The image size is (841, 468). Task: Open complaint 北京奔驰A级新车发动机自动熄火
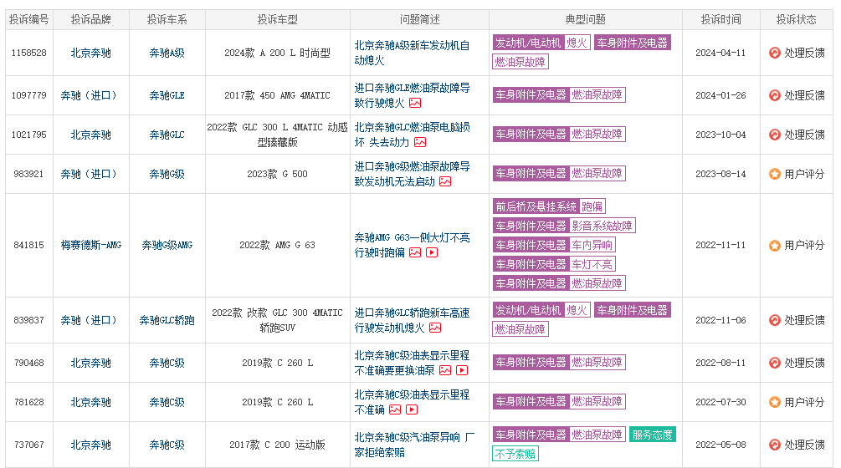(412, 53)
